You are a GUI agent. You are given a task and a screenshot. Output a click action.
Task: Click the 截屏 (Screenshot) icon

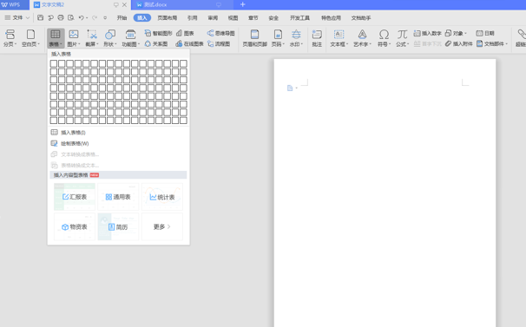tap(92, 34)
